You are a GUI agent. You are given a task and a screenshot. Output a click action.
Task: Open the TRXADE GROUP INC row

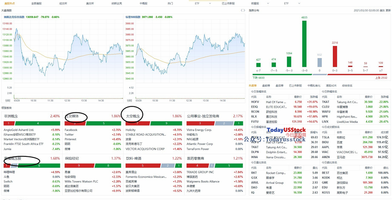pos(215,172)
